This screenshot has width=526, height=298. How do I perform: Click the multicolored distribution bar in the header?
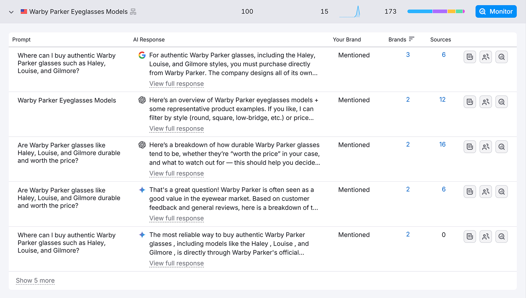click(x=436, y=11)
